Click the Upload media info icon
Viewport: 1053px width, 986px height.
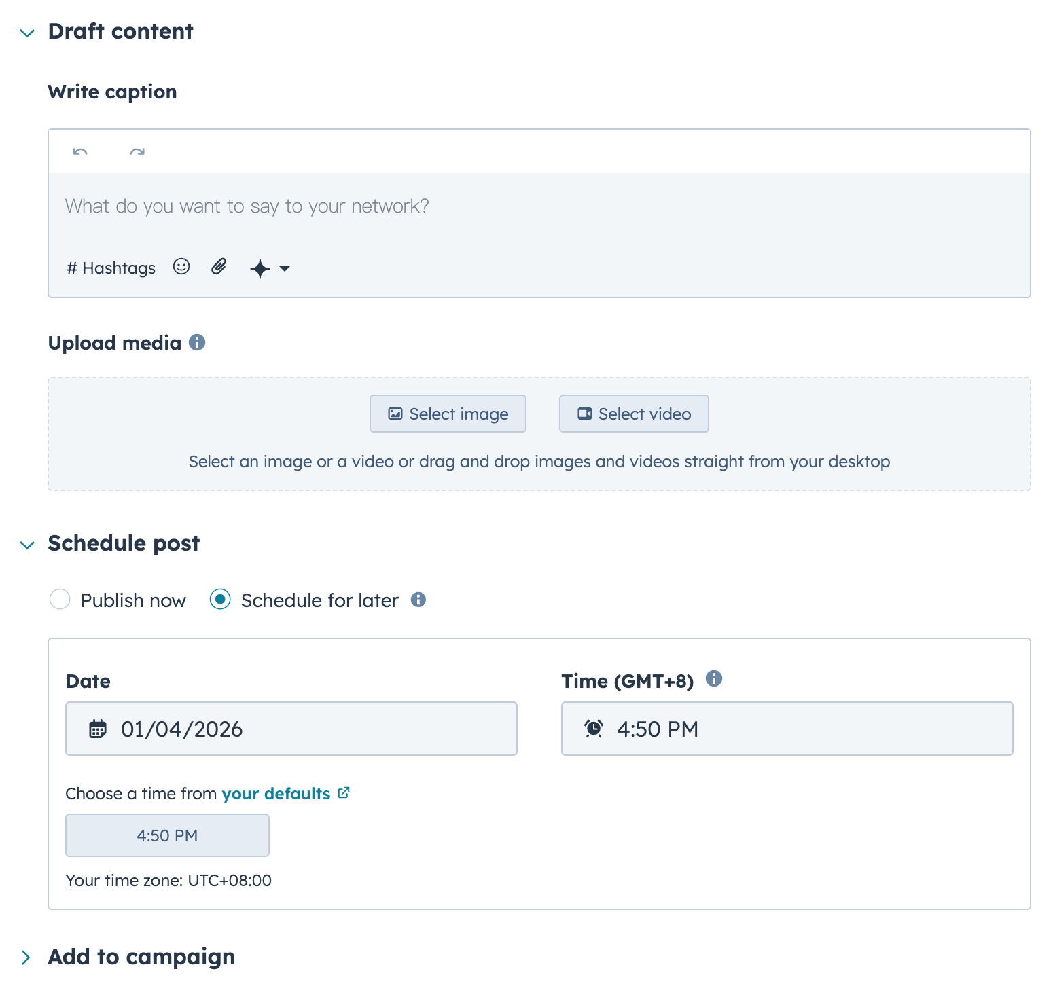pyautogui.click(x=197, y=342)
